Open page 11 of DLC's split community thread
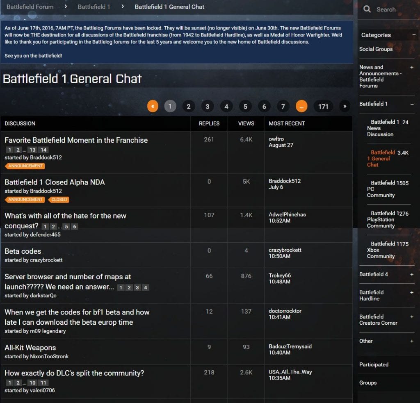The image size is (420, 403). [43, 383]
